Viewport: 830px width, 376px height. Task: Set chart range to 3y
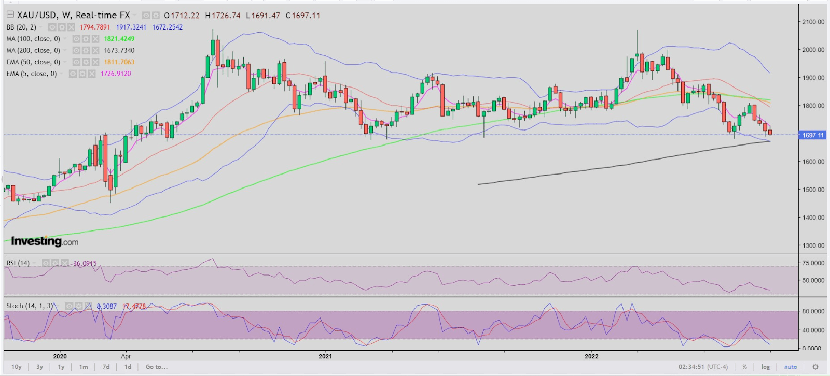coord(40,367)
